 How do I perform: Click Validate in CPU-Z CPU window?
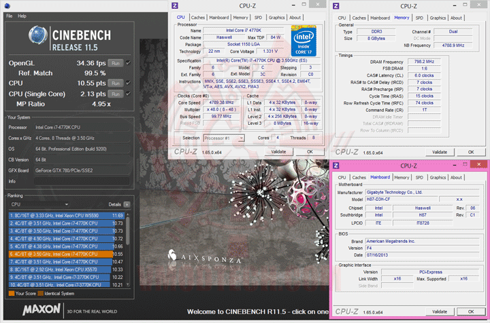278,152
